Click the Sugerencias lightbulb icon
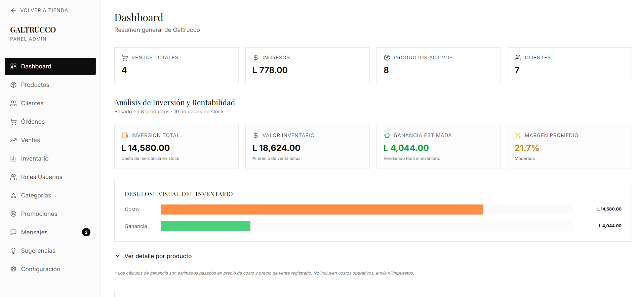637x297 pixels. [13, 251]
